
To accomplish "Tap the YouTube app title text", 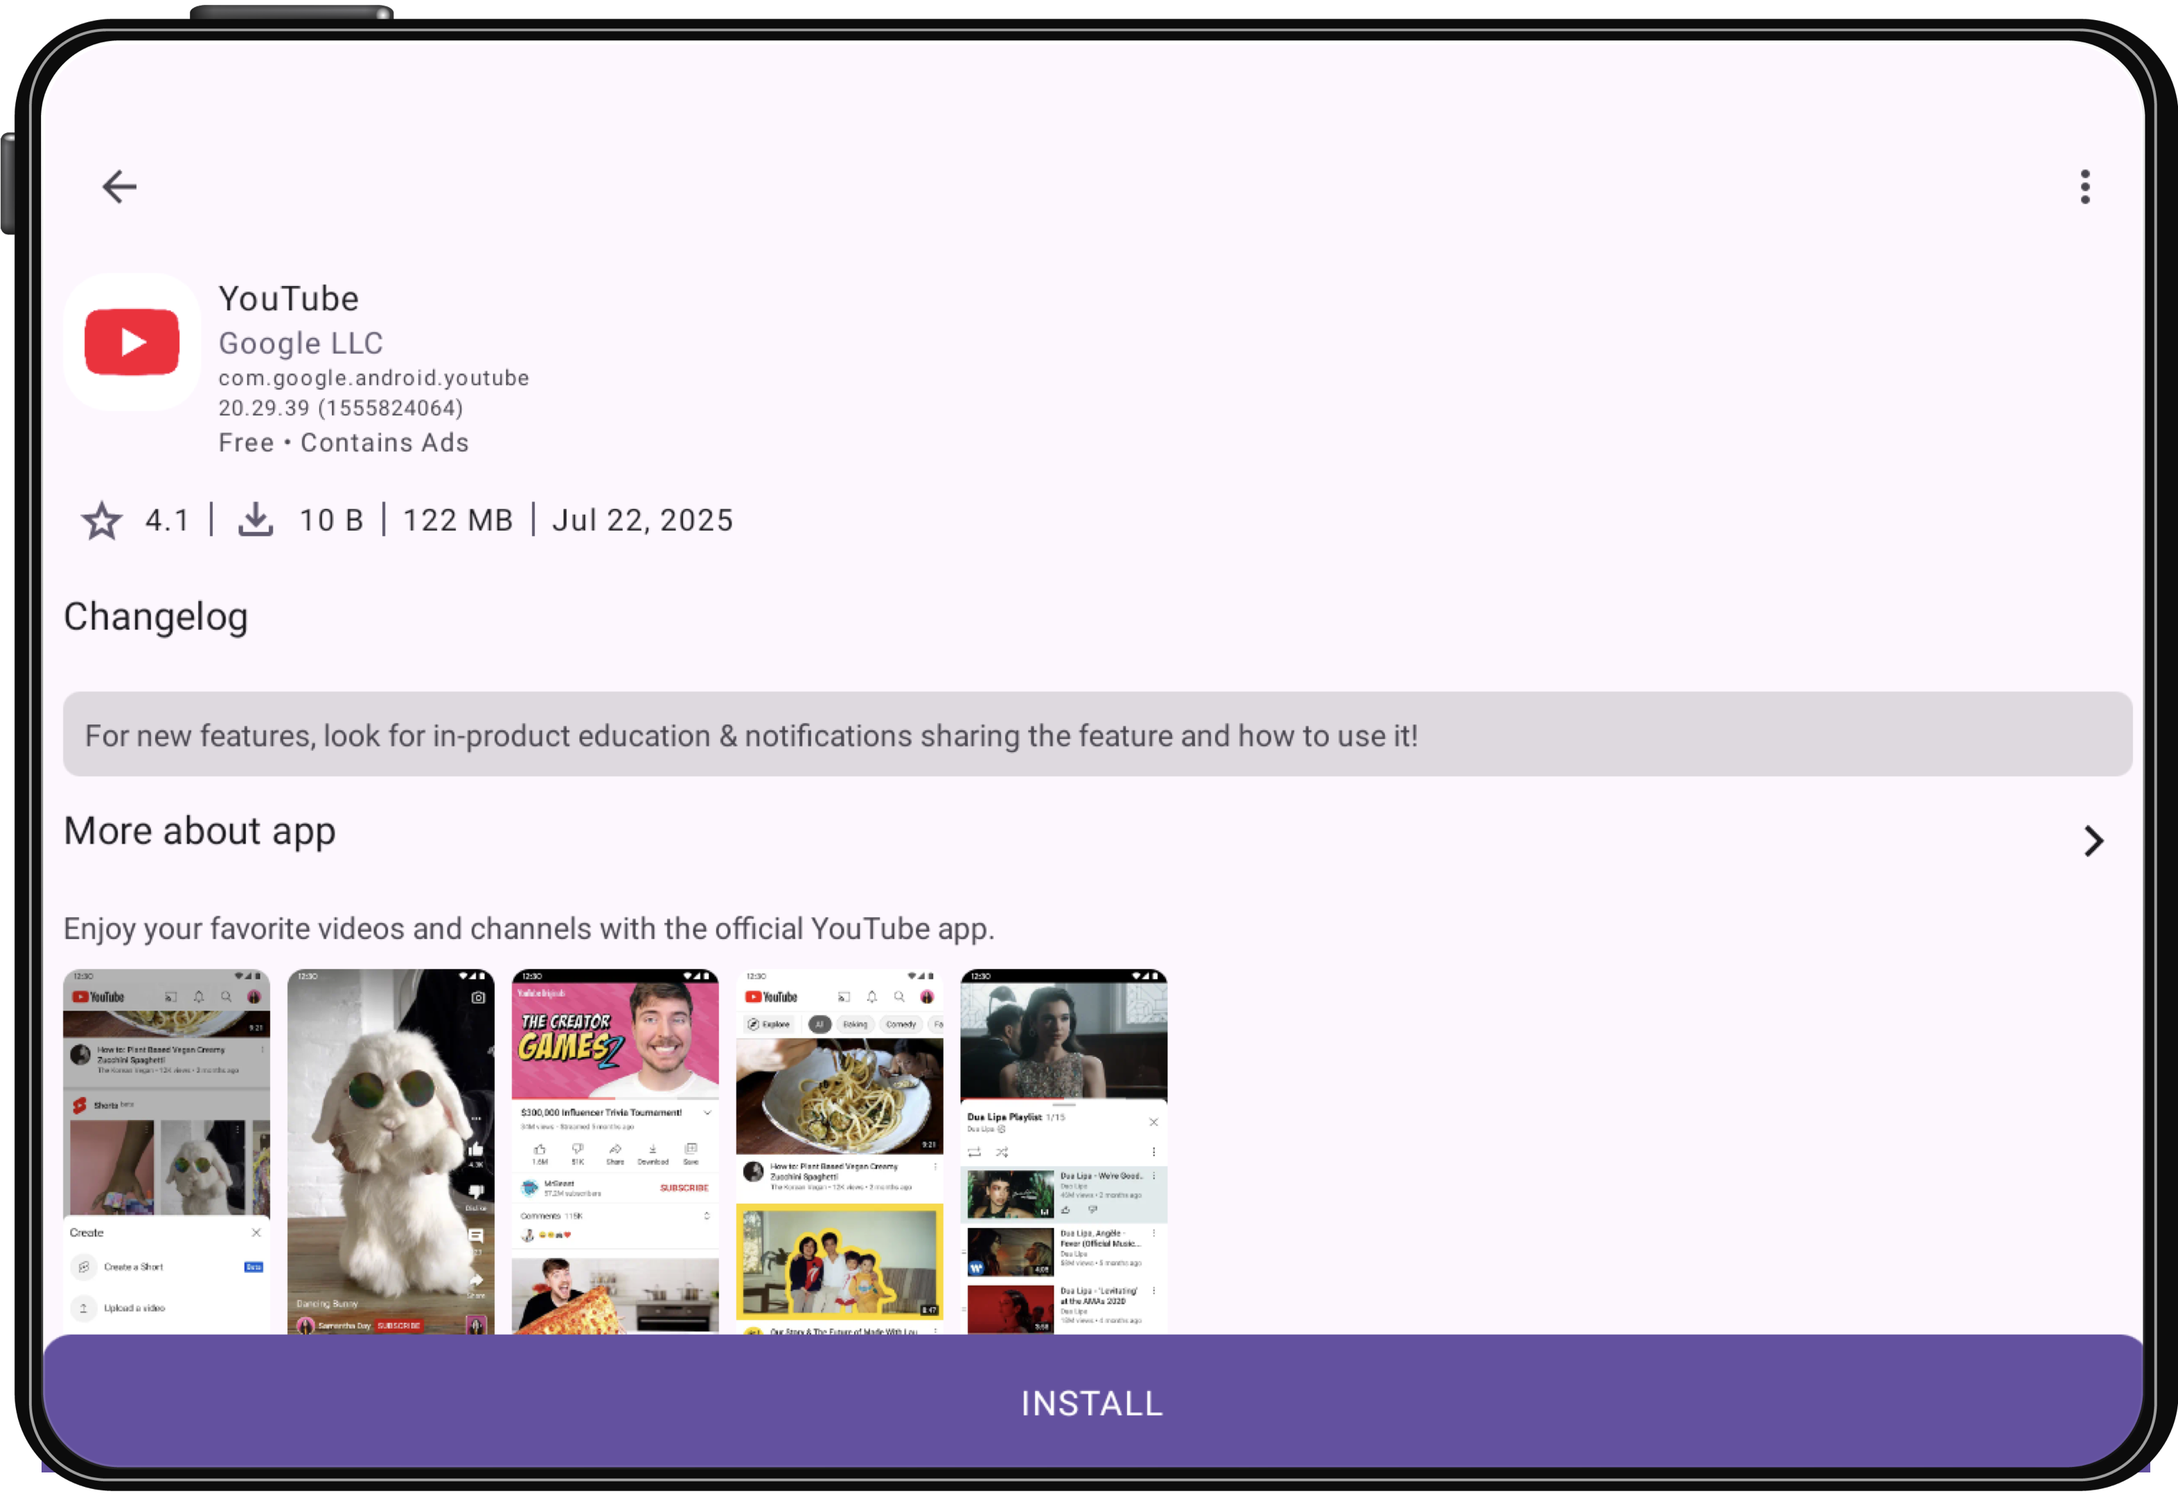I will tap(289, 299).
